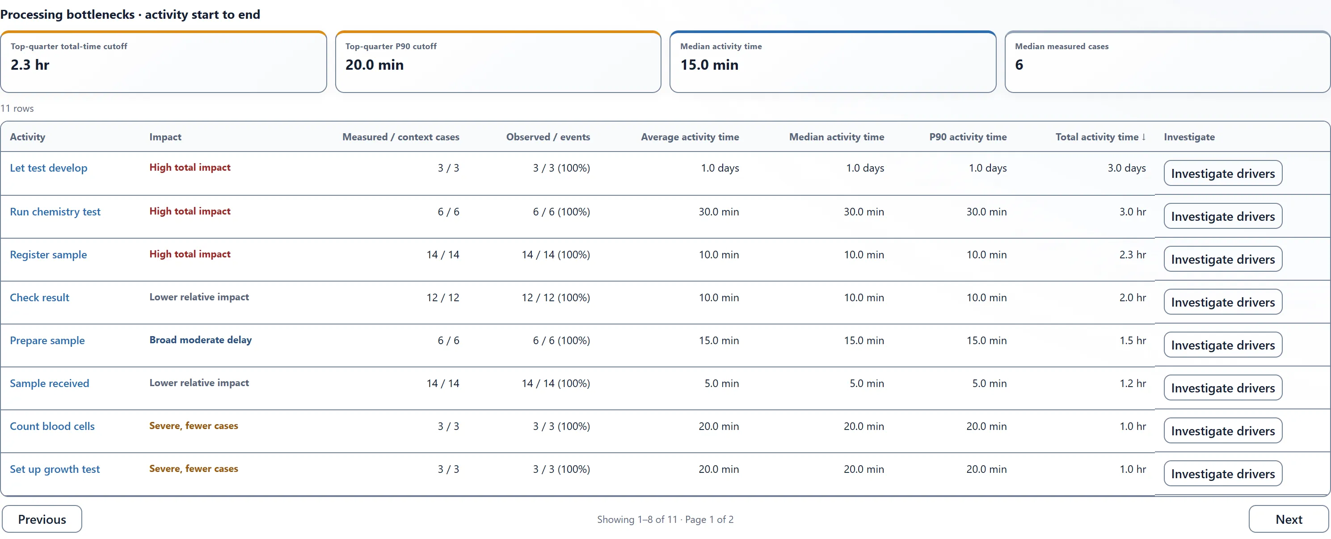Select the Median measured cases card

click(1168, 62)
